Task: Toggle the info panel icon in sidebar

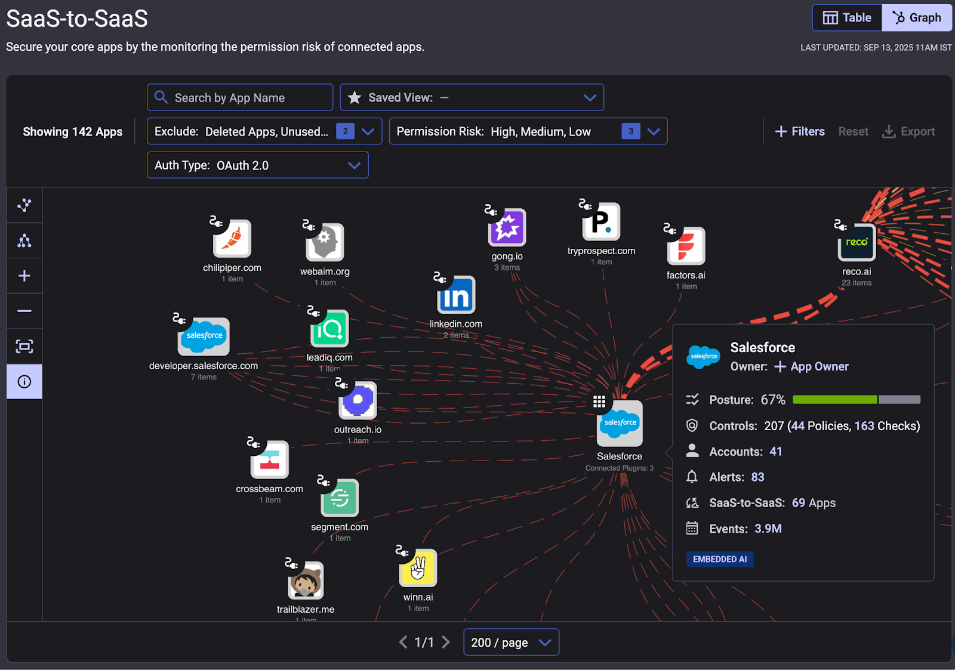Action: 24,382
